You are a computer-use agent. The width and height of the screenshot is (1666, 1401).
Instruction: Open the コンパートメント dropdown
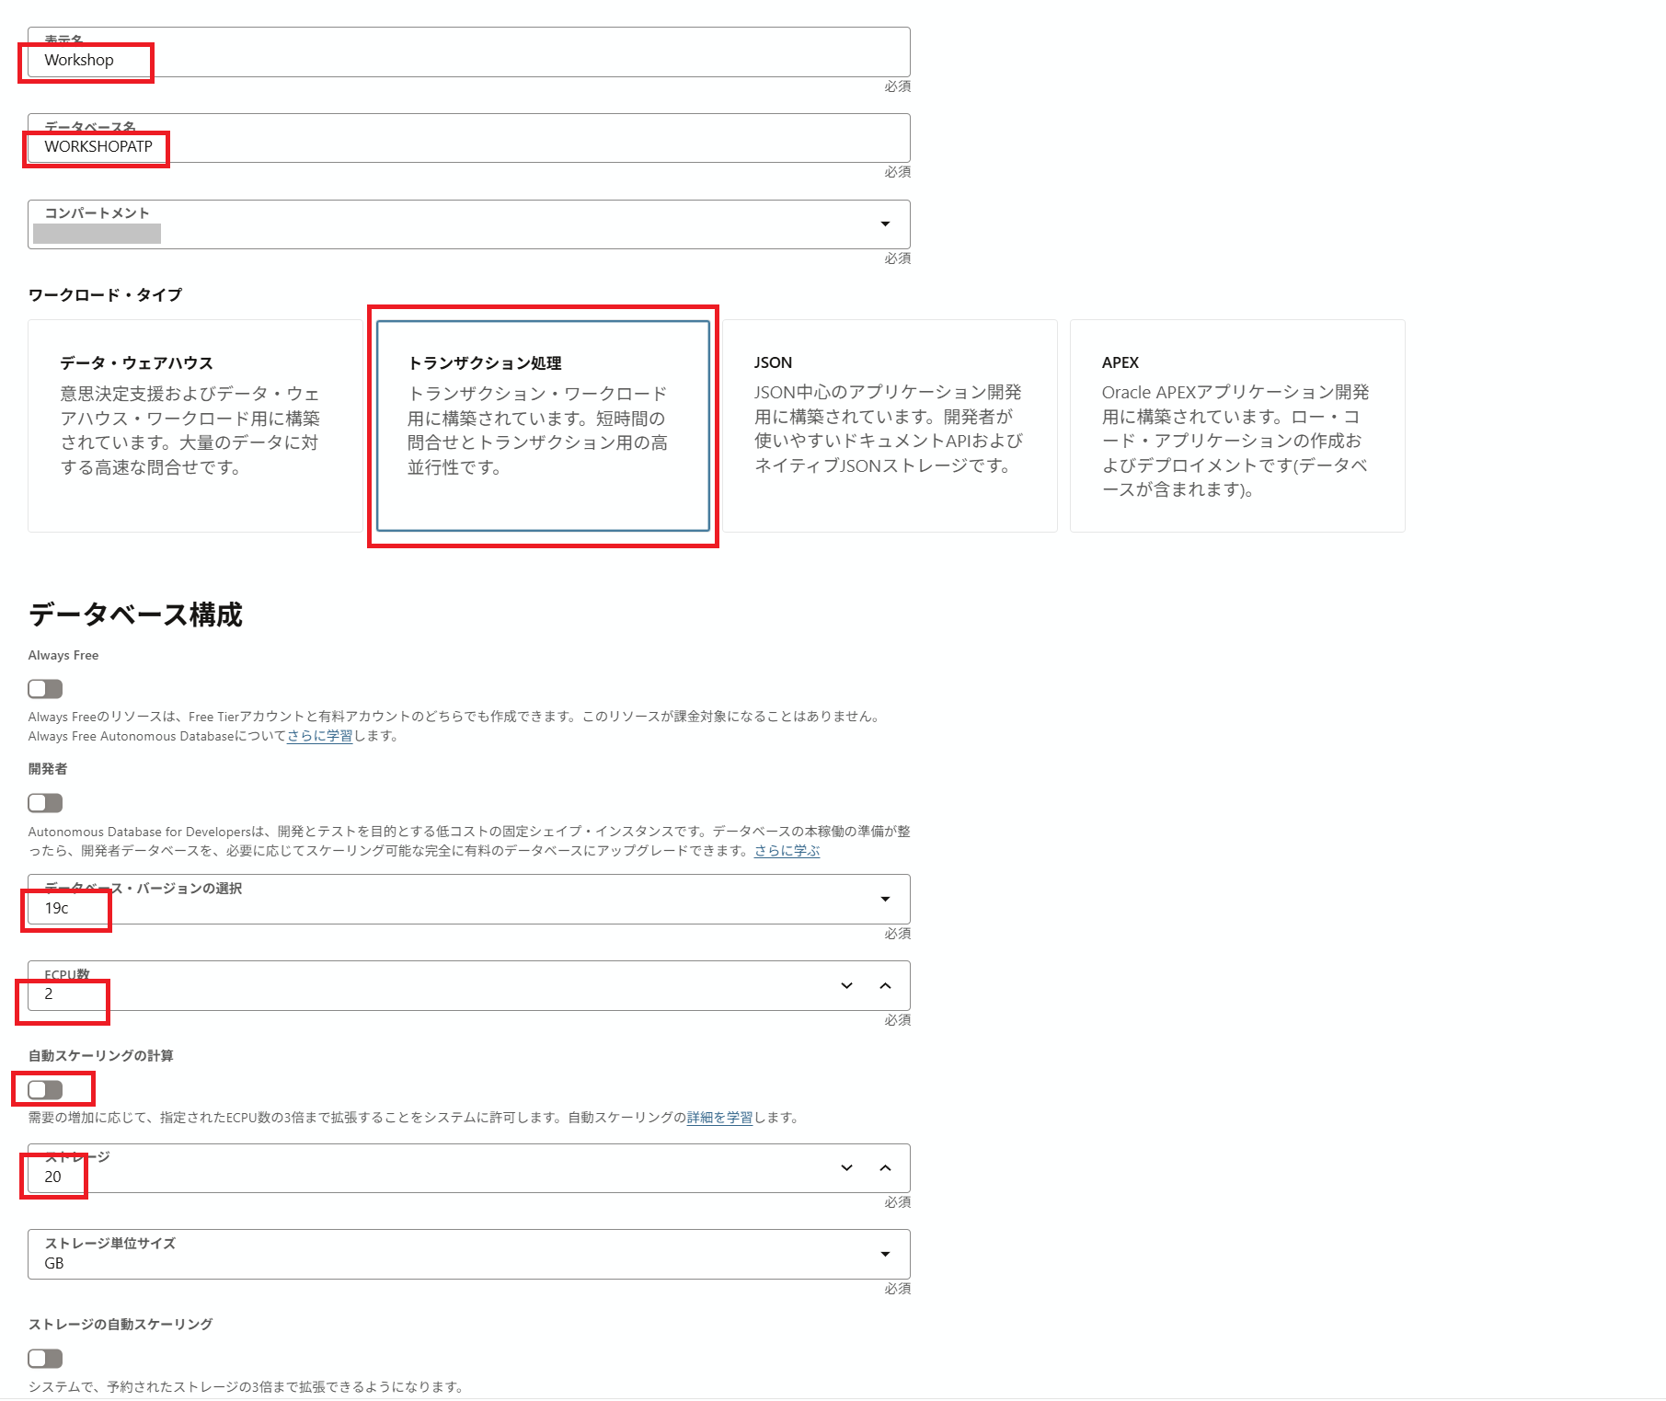tap(884, 224)
